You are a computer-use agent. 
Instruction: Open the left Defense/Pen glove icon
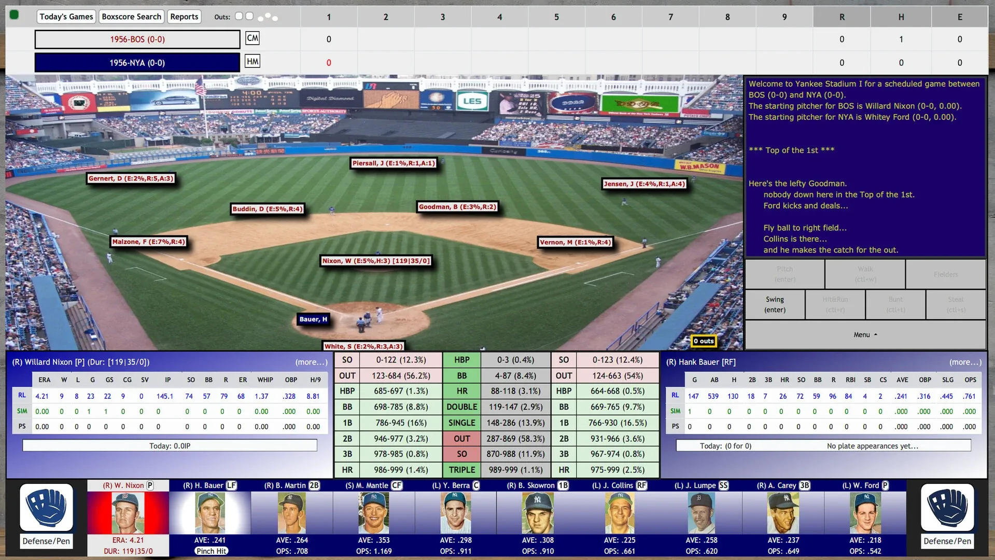point(46,507)
